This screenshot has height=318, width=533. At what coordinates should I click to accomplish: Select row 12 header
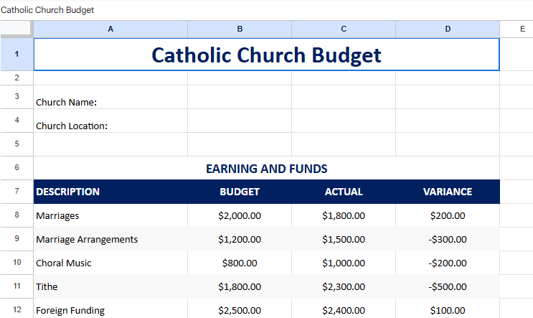tap(16, 310)
